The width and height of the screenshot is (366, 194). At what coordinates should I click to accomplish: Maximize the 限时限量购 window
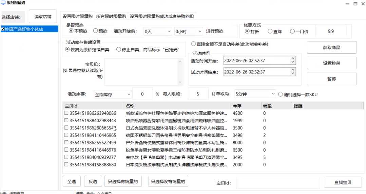pos(355,4)
